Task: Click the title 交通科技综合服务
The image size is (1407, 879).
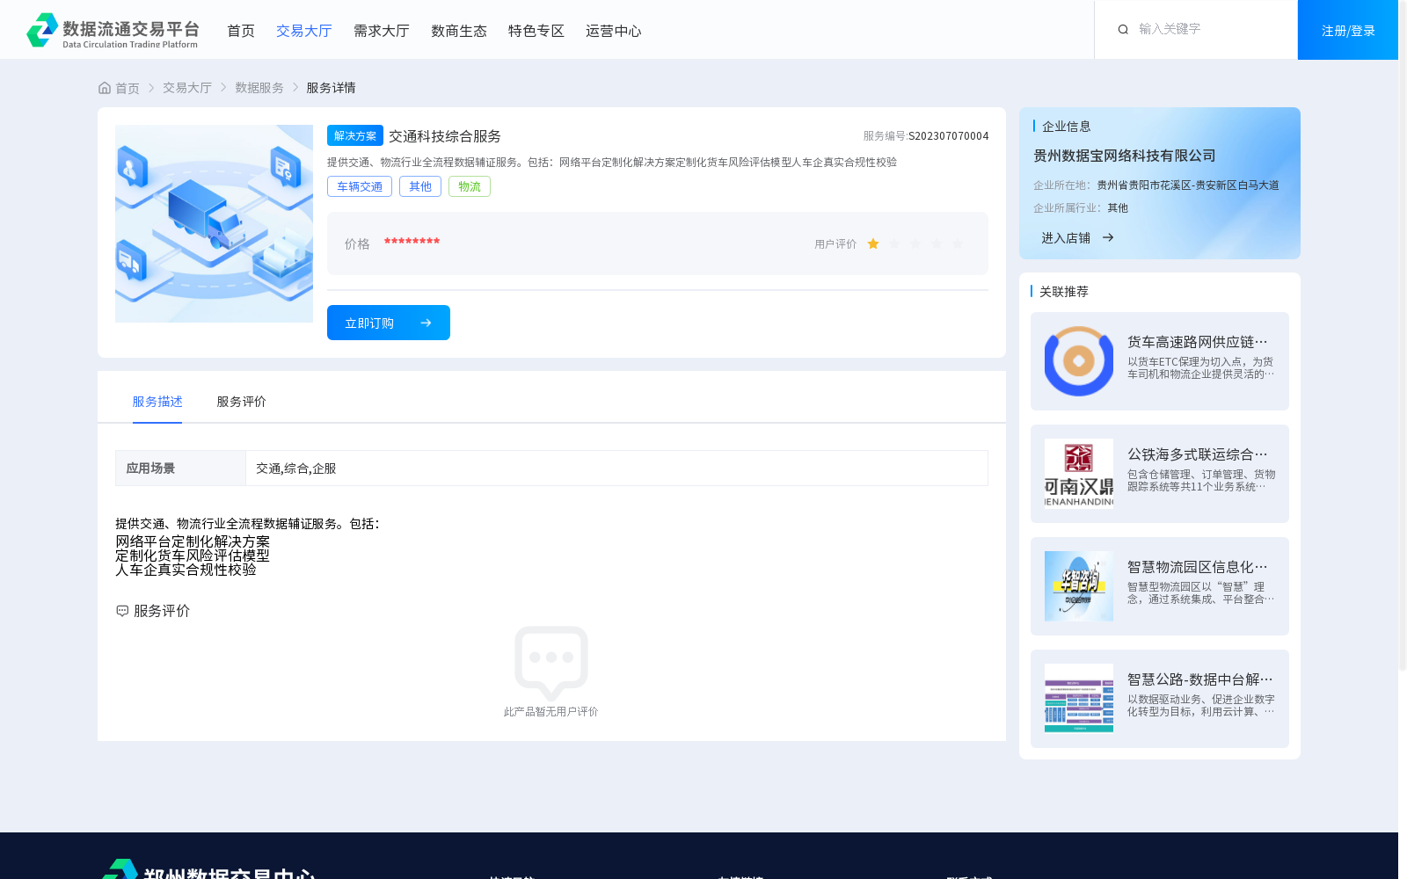Action: click(445, 136)
